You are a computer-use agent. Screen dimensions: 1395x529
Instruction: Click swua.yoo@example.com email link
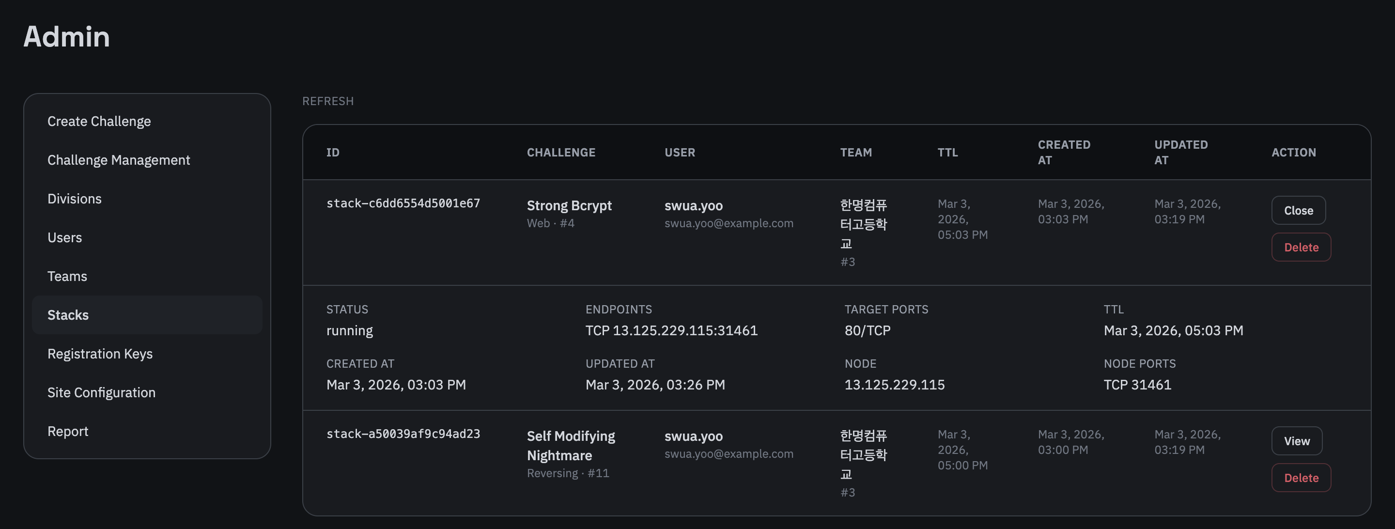[x=729, y=222]
